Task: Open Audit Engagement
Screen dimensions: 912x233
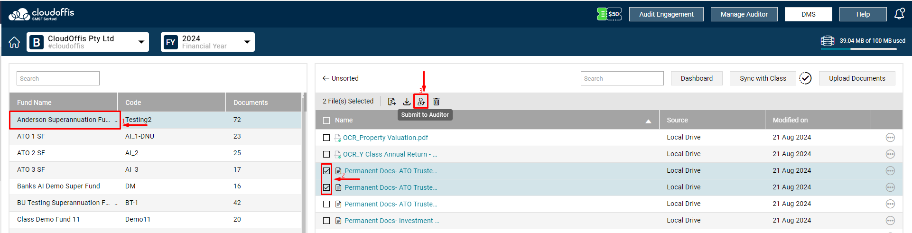Action: [x=666, y=14]
